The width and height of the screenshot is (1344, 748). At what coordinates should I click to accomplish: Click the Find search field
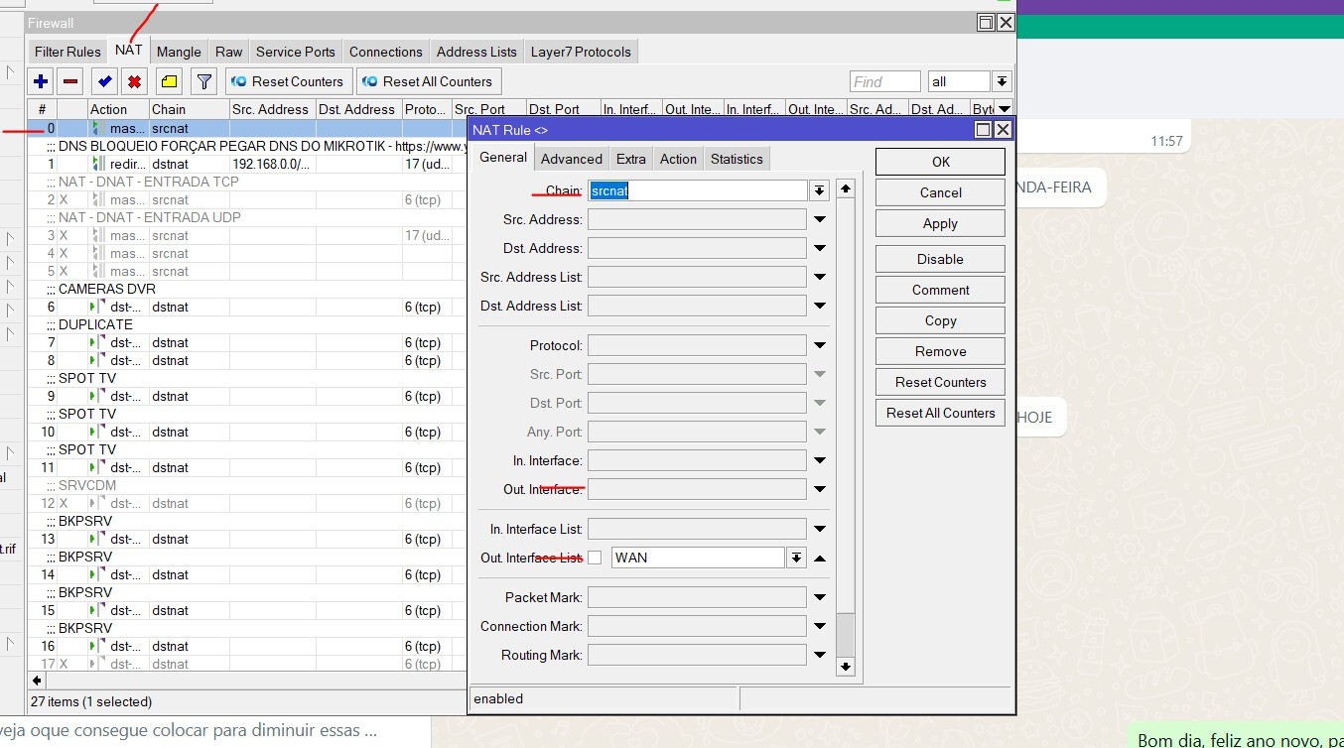884,81
